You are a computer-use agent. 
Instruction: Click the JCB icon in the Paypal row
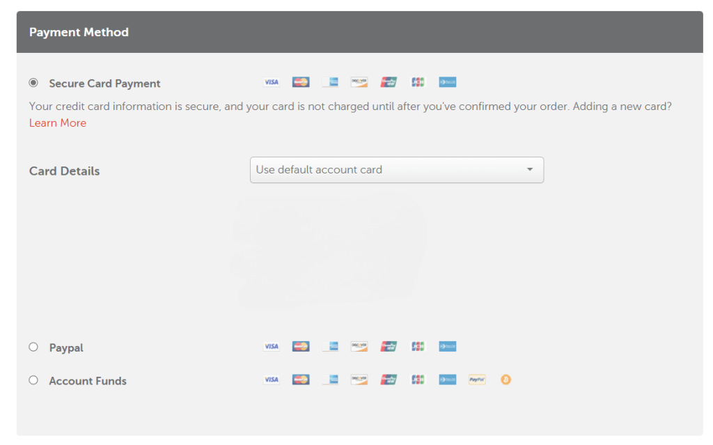point(418,346)
